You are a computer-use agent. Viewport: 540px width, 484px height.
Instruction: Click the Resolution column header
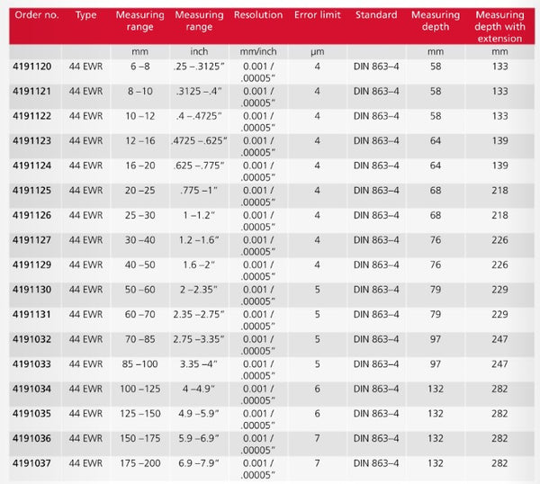pos(258,16)
